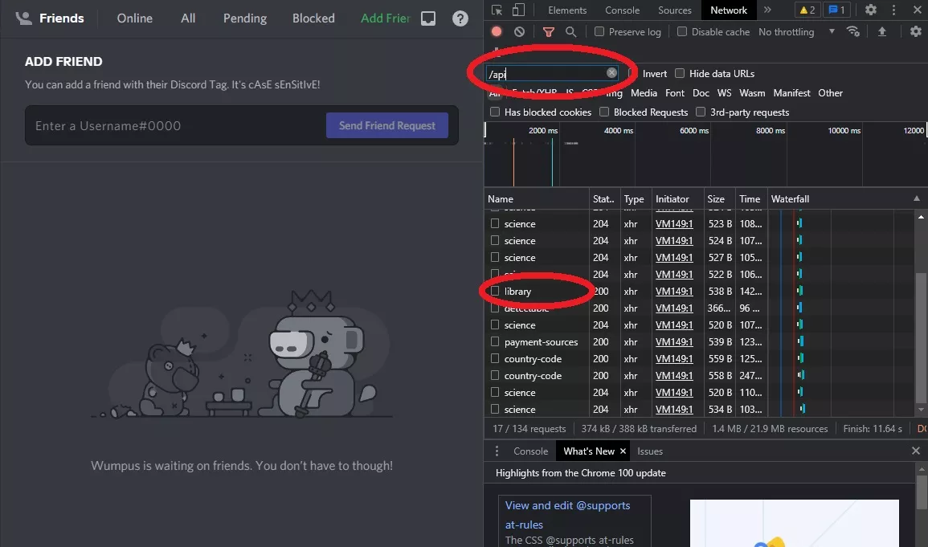Open the Discord help question mark icon

(x=460, y=18)
